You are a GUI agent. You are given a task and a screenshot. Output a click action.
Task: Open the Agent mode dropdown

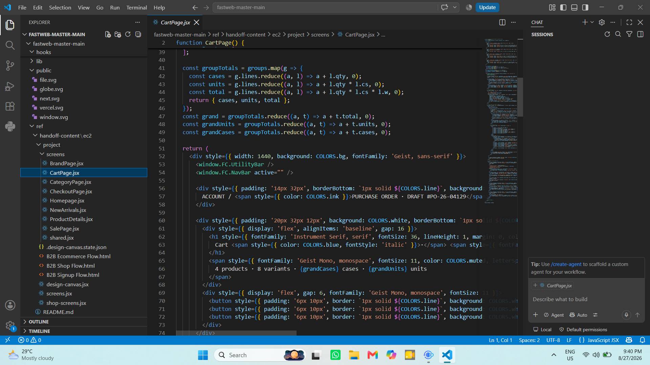click(554, 315)
